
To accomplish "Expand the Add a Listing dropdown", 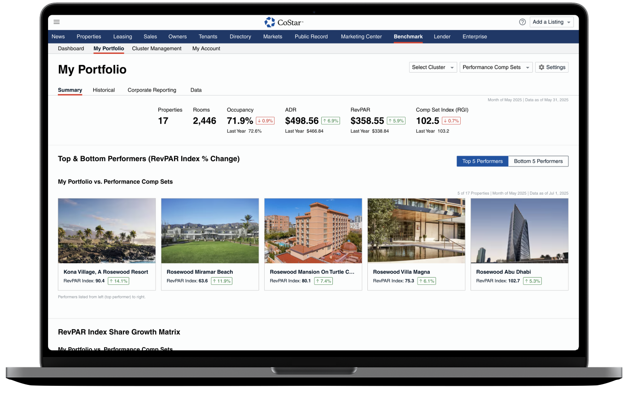I will 552,22.
